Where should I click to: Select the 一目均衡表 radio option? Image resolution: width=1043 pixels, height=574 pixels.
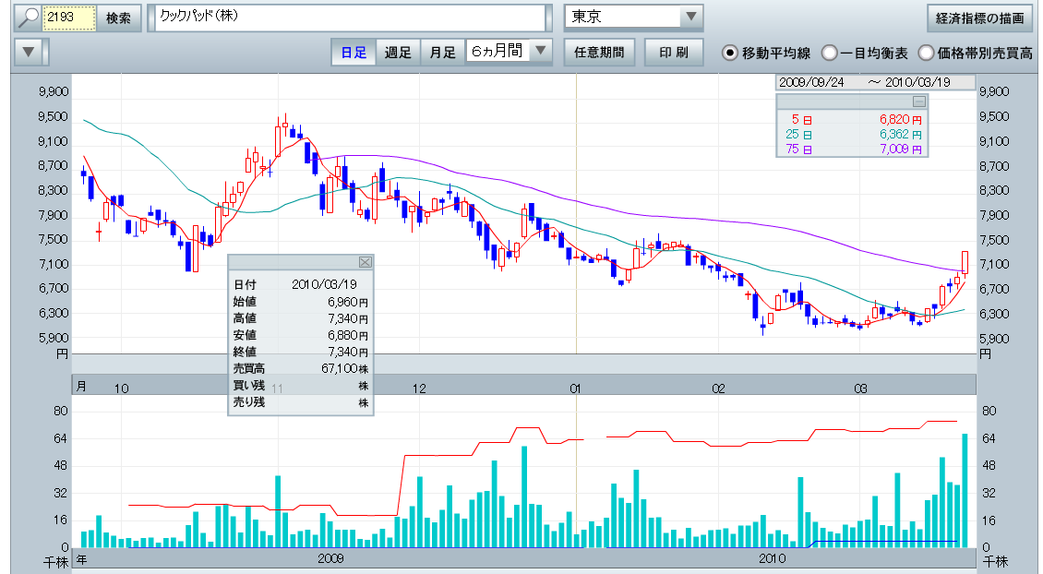pos(829,53)
